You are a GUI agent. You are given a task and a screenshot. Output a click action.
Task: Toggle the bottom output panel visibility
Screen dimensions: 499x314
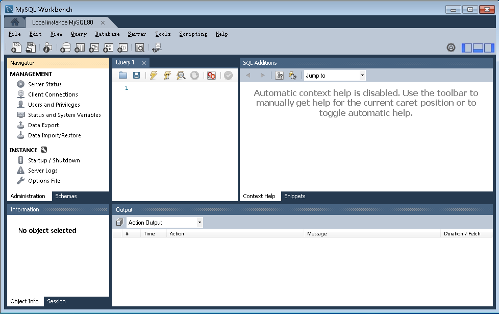[x=478, y=48]
